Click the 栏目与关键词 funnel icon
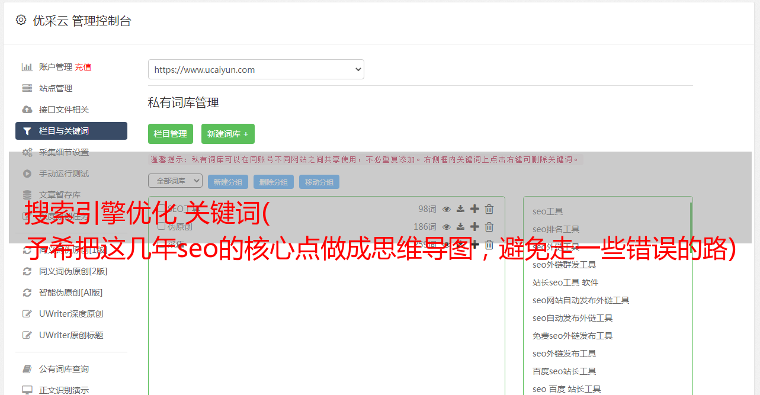Image resolution: width=760 pixels, height=395 pixels. (x=27, y=131)
